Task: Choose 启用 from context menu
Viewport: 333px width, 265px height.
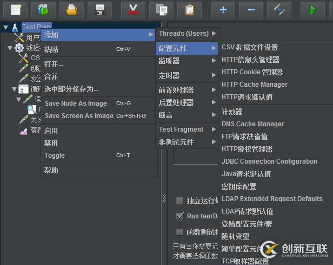Action: coord(99,131)
